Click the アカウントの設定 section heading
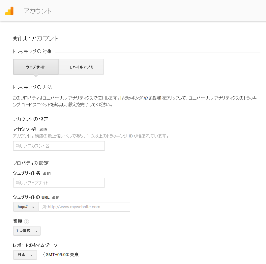The height and width of the screenshot is (264, 266). 31,119
